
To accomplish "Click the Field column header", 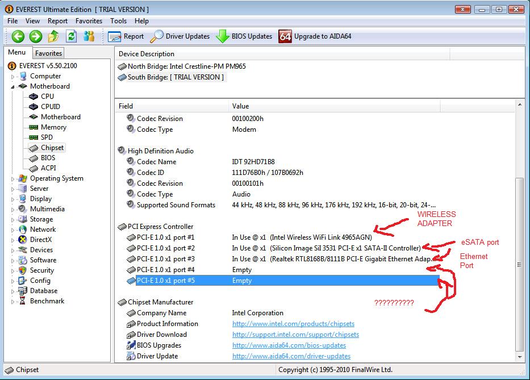I will pos(172,106).
